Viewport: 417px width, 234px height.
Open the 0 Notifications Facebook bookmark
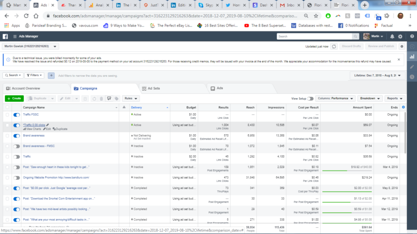pyautogui.click(x=353, y=25)
